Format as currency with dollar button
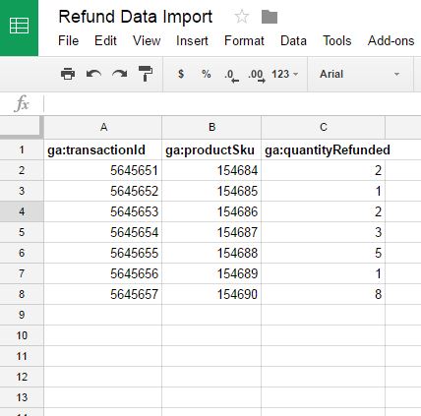The height and width of the screenshot is (416, 421). coord(181,74)
